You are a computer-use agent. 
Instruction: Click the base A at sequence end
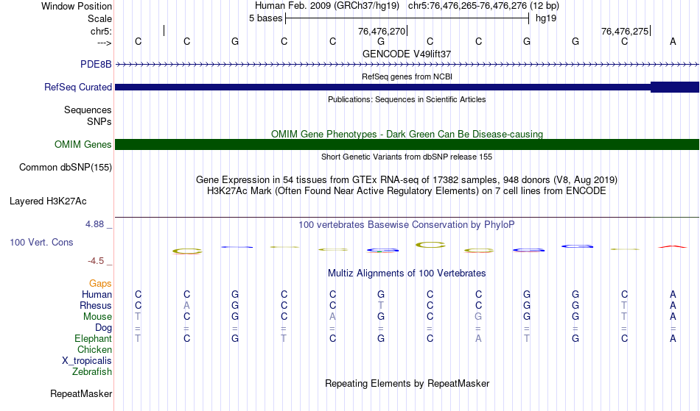pyautogui.click(x=673, y=41)
